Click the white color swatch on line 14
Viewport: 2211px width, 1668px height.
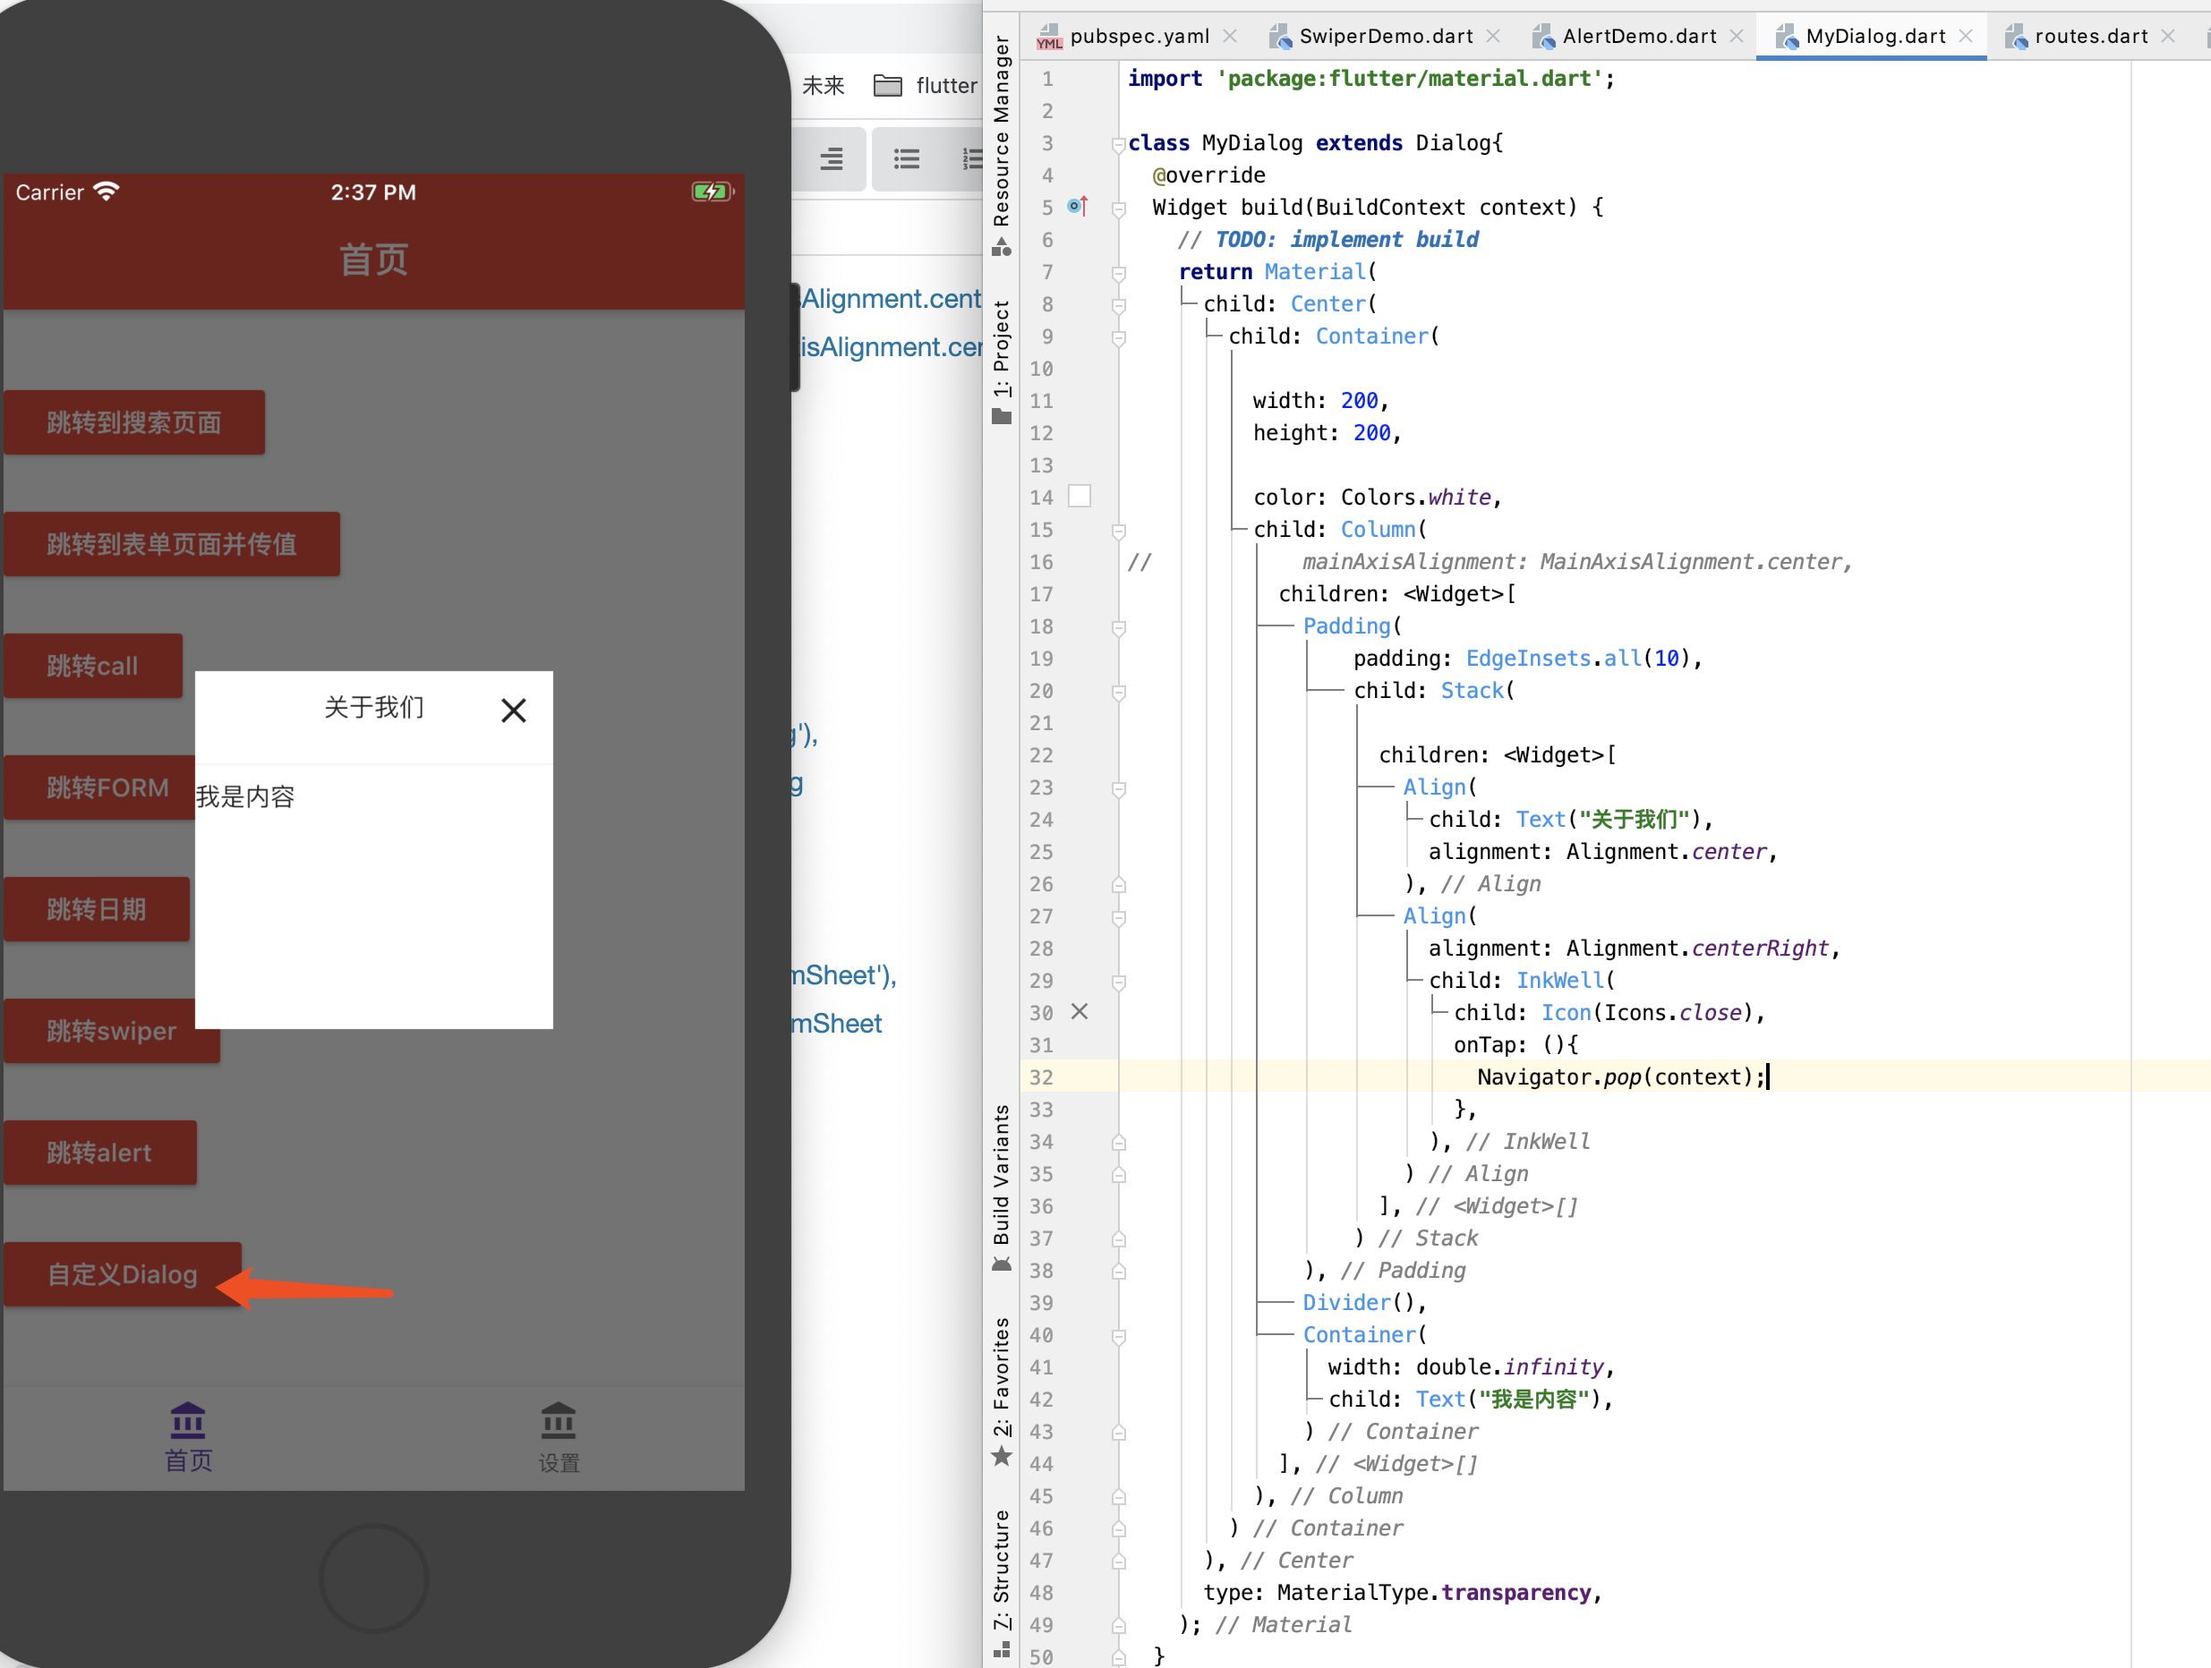[x=1080, y=497]
